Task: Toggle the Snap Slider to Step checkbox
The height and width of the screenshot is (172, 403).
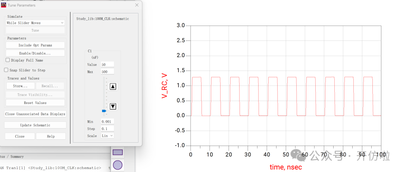Action: point(6,70)
